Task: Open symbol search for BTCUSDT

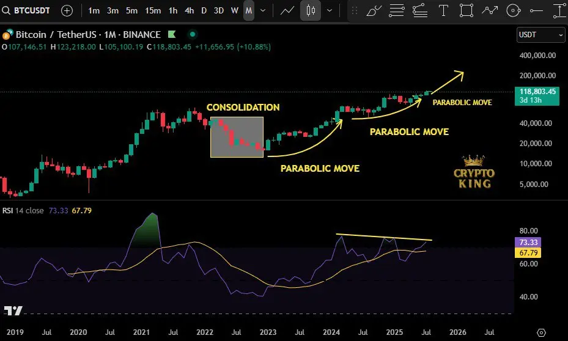Action: [26, 10]
